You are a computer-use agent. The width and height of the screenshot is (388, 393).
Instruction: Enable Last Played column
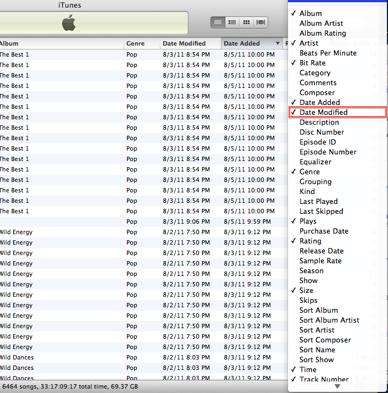click(x=337, y=202)
